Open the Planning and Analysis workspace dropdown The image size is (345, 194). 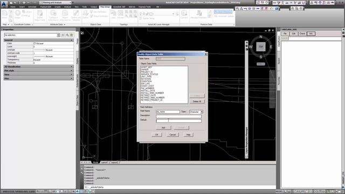tap(56, 3)
